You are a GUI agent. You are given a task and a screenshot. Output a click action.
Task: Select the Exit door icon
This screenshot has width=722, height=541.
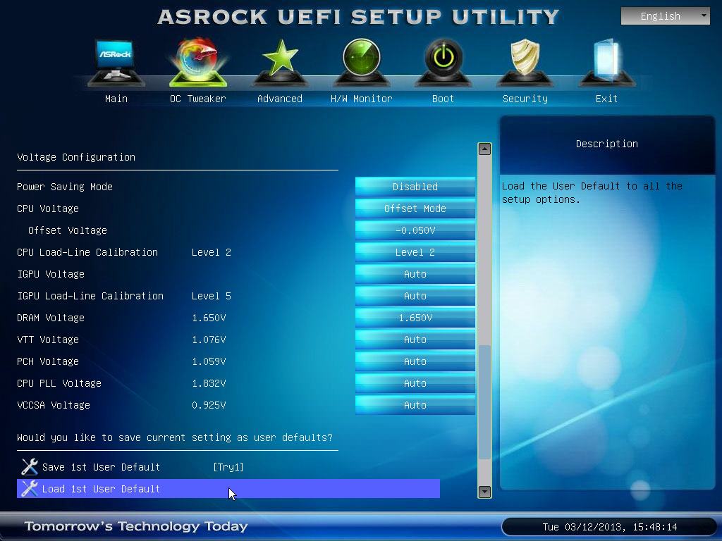[x=606, y=63]
